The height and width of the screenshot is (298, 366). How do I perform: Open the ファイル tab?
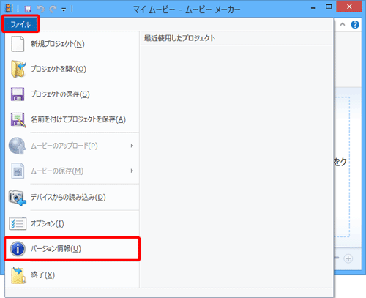(x=20, y=24)
